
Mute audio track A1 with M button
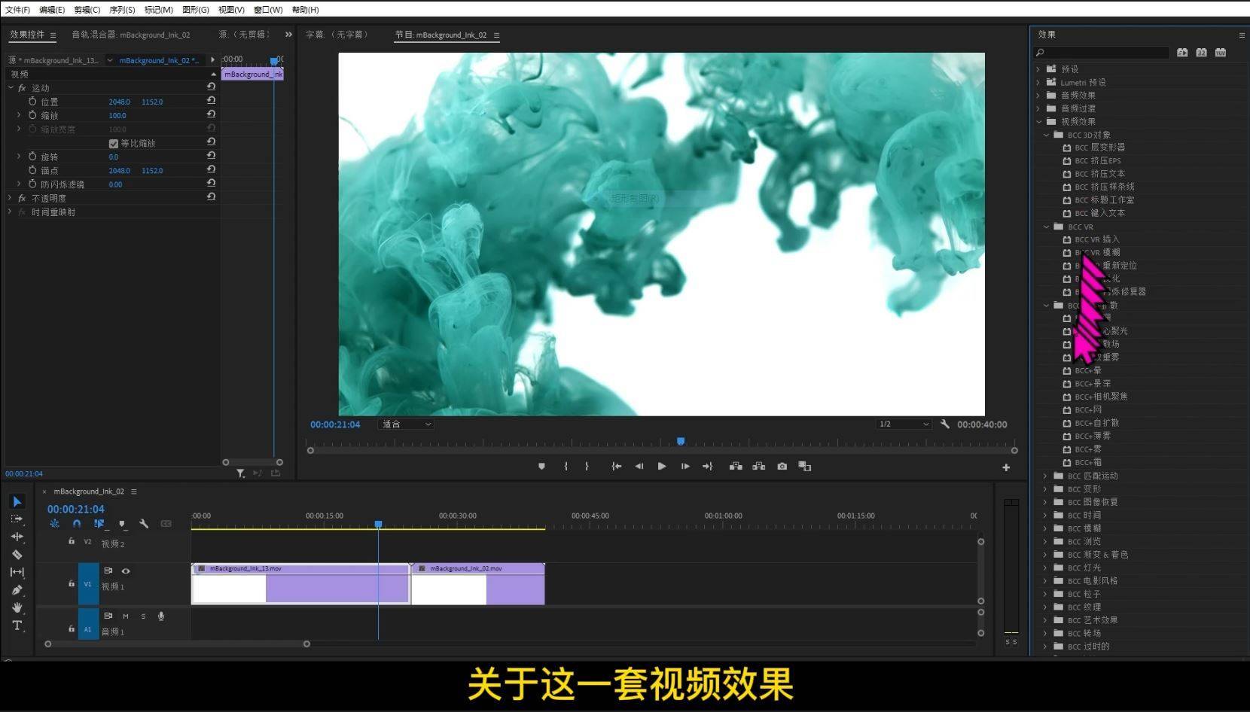126,616
